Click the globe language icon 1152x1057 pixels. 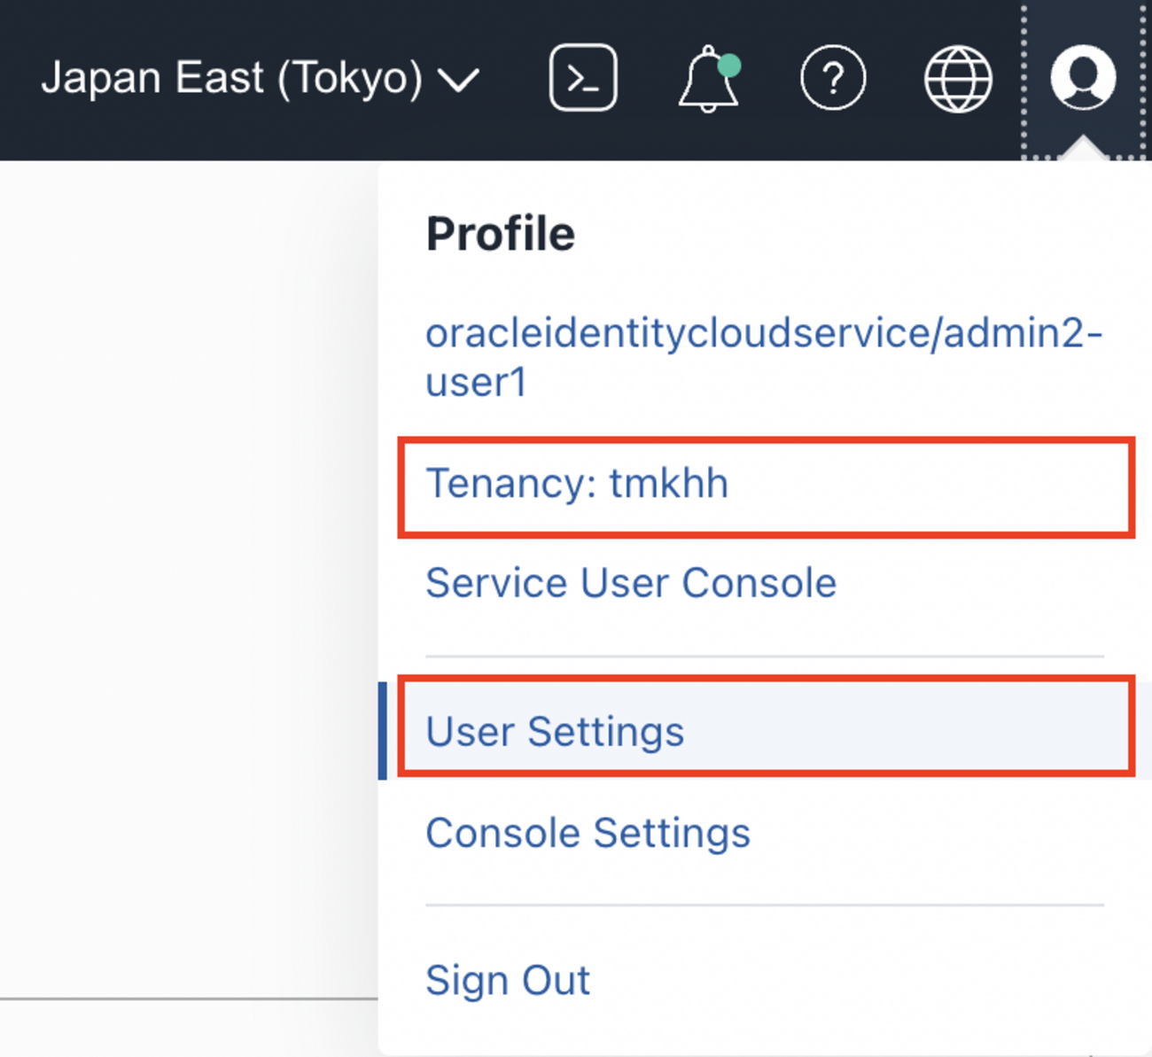958,79
